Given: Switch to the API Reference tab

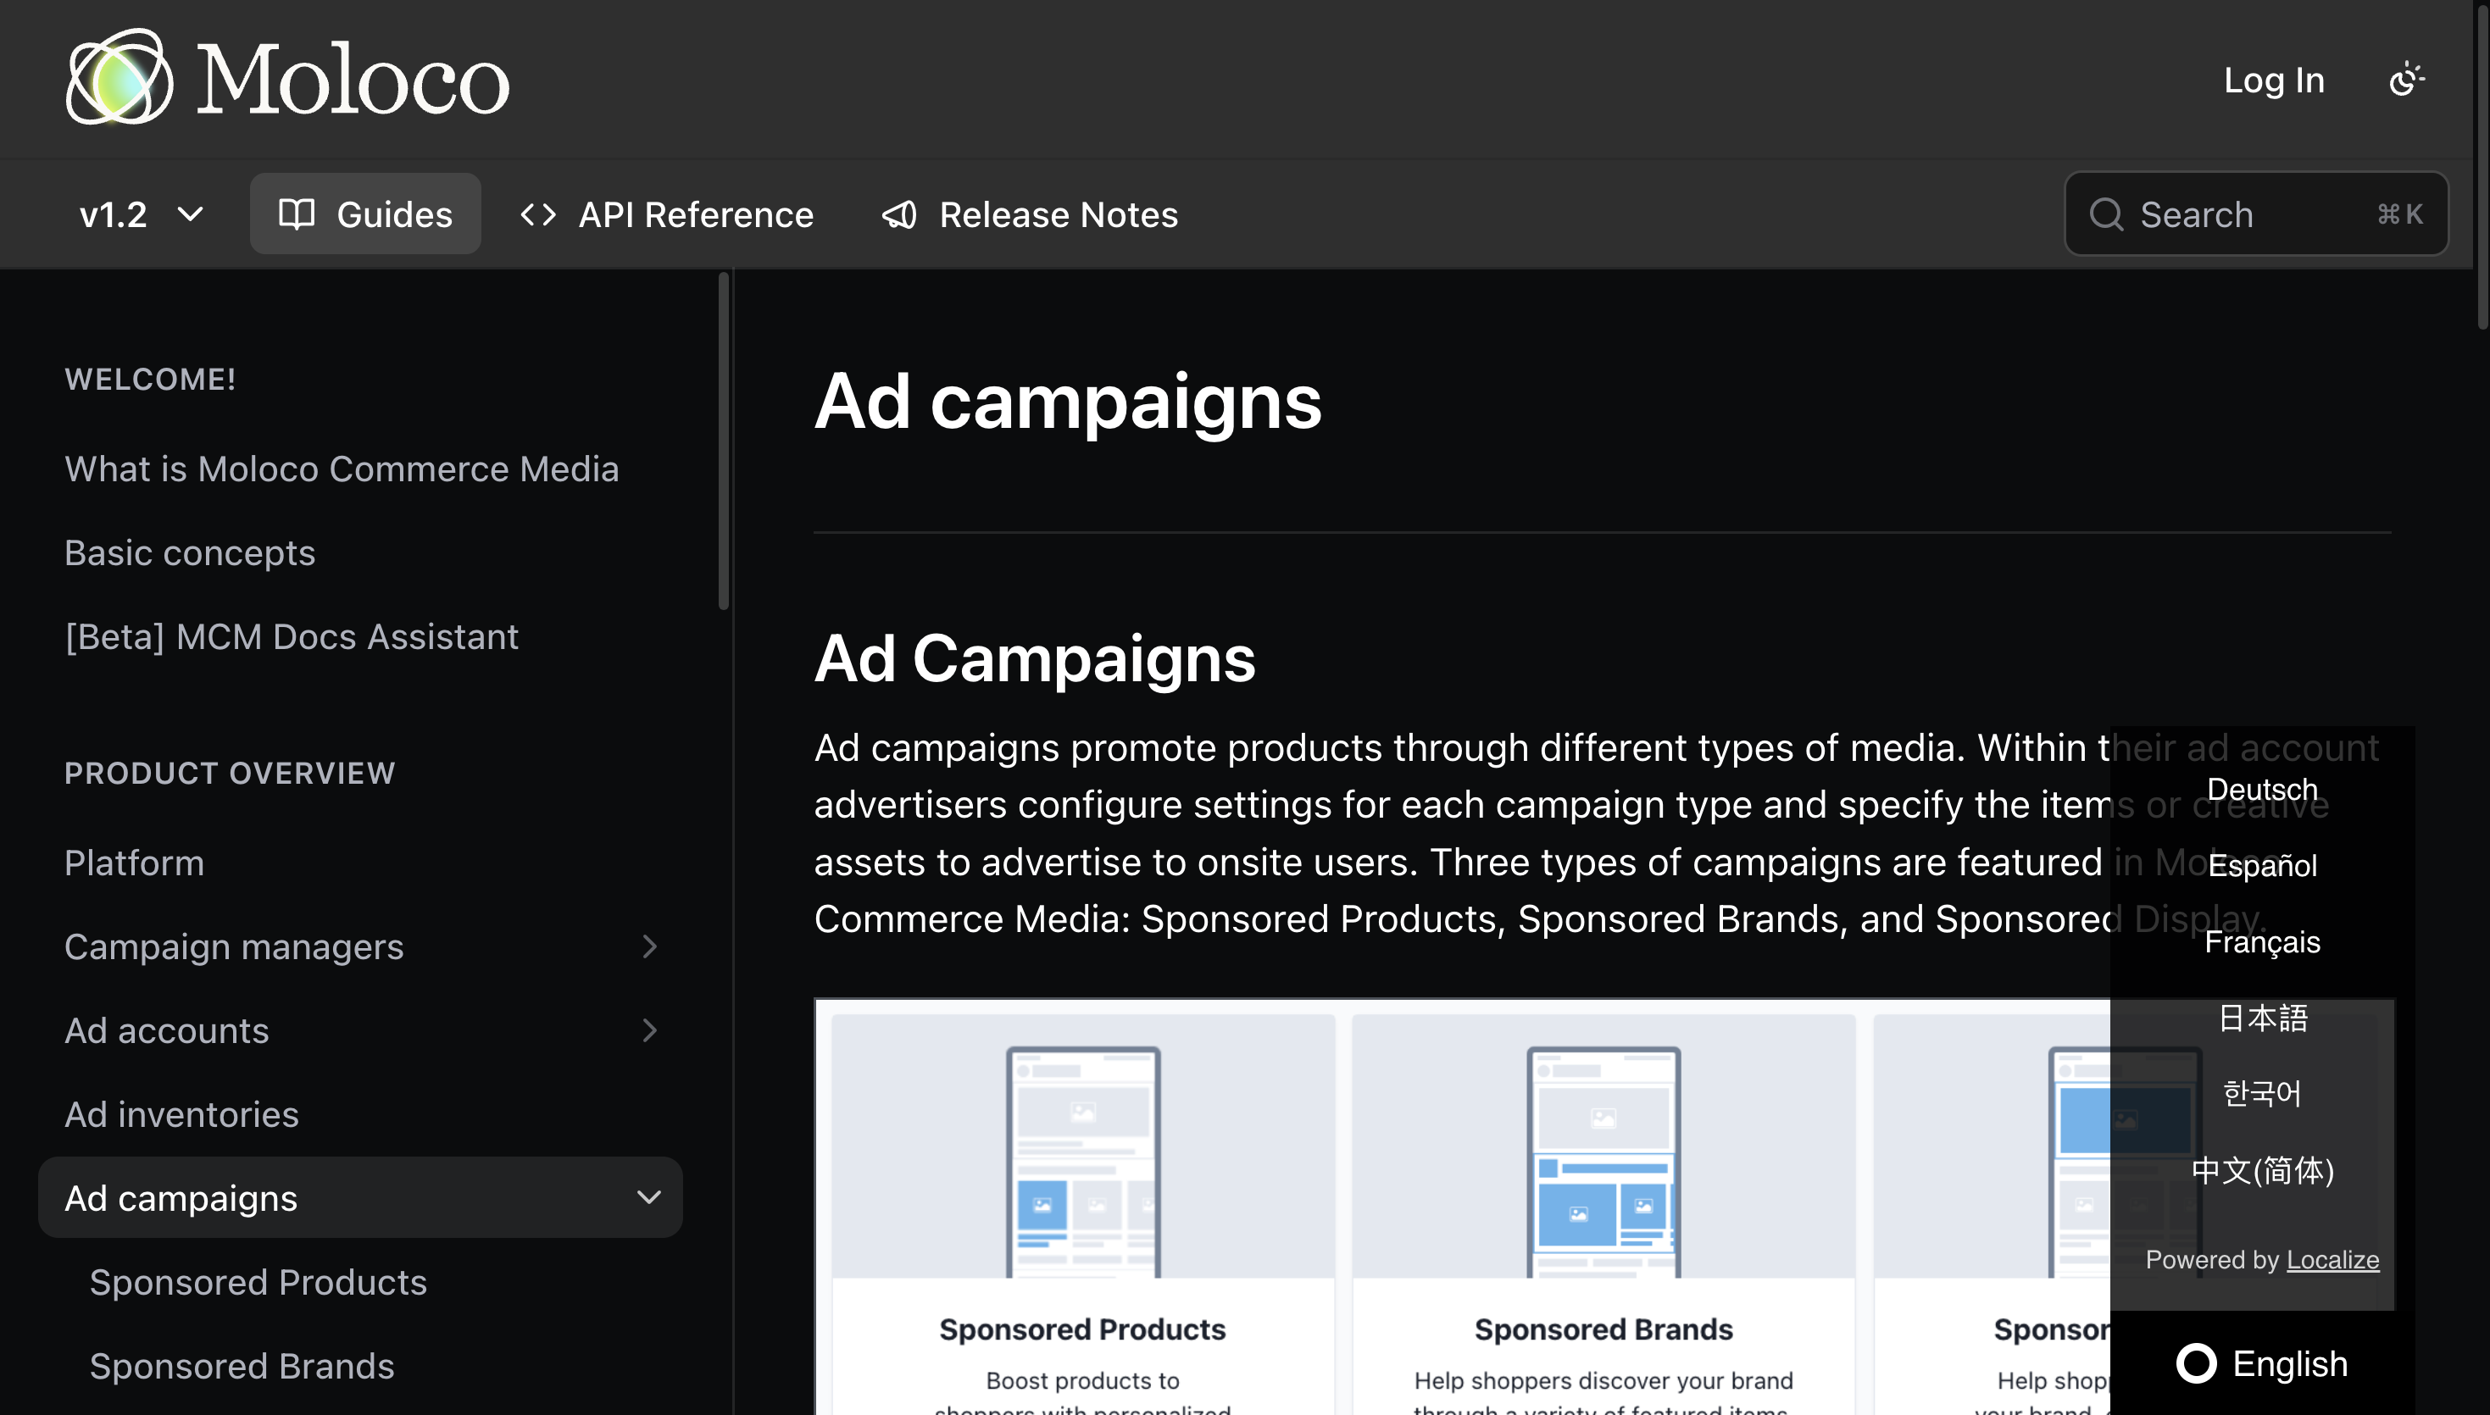Looking at the screenshot, I should [x=667, y=214].
